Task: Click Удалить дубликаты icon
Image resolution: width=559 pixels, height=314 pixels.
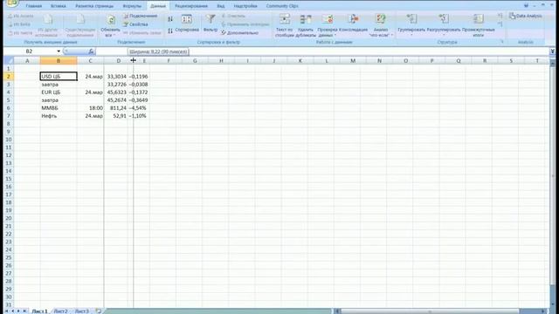Action: 306,19
